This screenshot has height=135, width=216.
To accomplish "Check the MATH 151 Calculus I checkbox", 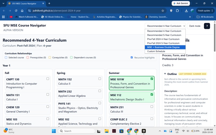I will 48,94.
